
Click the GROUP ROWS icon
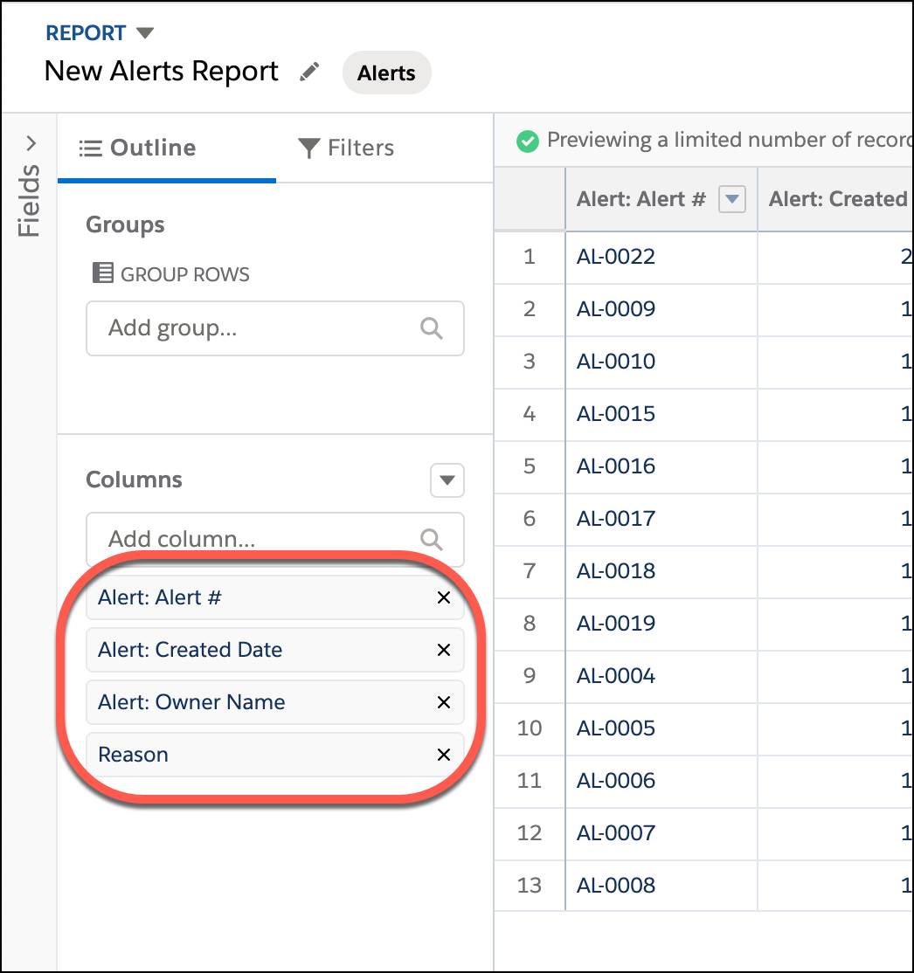tap(102, 273)
